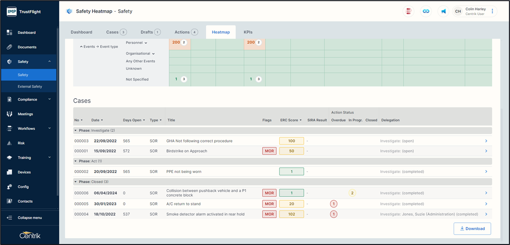Switch to the KPIs tab
The image size is (510, 245).
(x=248, y=32)
